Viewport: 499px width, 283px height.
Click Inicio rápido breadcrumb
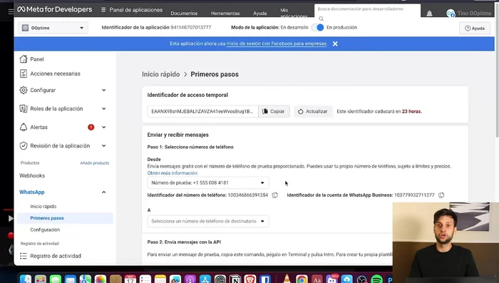tap(160, 74)
